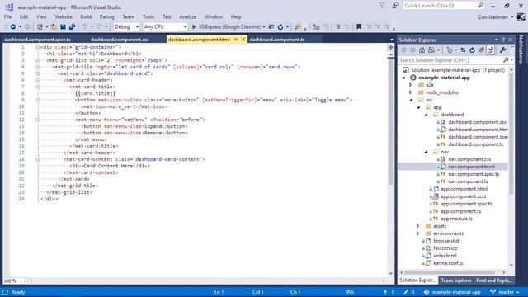The height and width of the screenshot is (297, 528).
Task: Toggle Show All Files in Solution Explorer
Action: click(490, 50)
